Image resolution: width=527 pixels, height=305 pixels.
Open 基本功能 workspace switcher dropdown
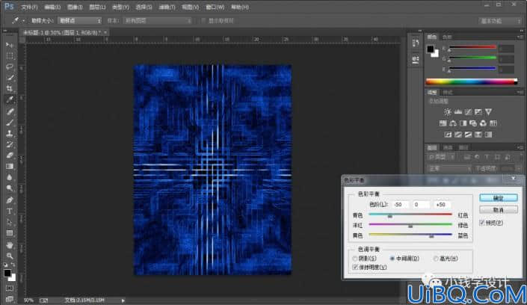500,21
